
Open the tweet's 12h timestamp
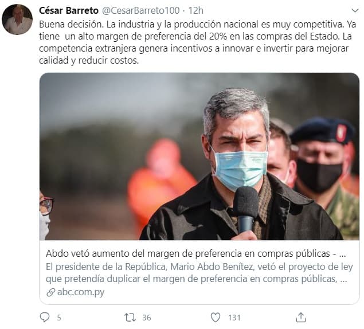pos(195,10)
